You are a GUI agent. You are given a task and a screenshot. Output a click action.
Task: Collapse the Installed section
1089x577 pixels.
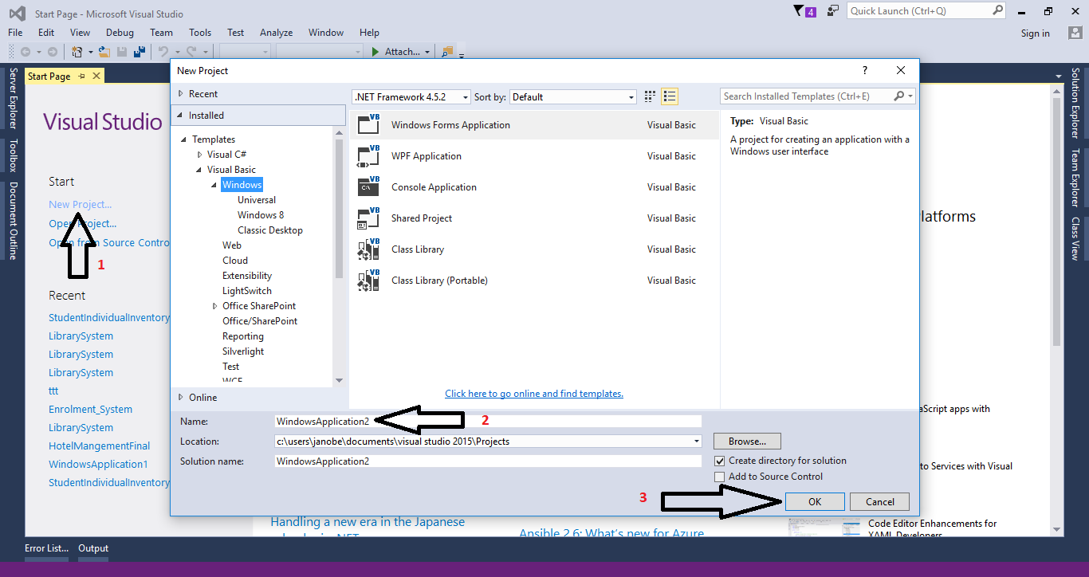[x=181, y=116]
